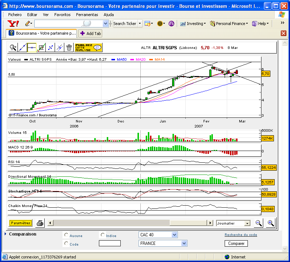Close the tab with red X button

click(284, 33)
